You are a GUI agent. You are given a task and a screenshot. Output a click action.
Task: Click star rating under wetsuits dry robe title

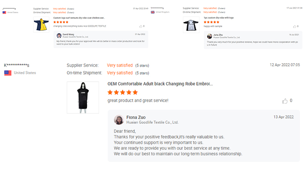61,22
